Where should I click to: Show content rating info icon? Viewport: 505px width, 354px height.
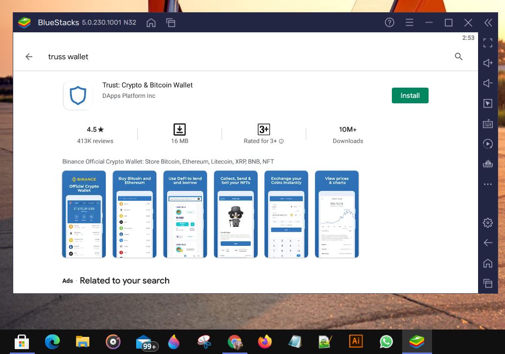(x=281, y=142)
